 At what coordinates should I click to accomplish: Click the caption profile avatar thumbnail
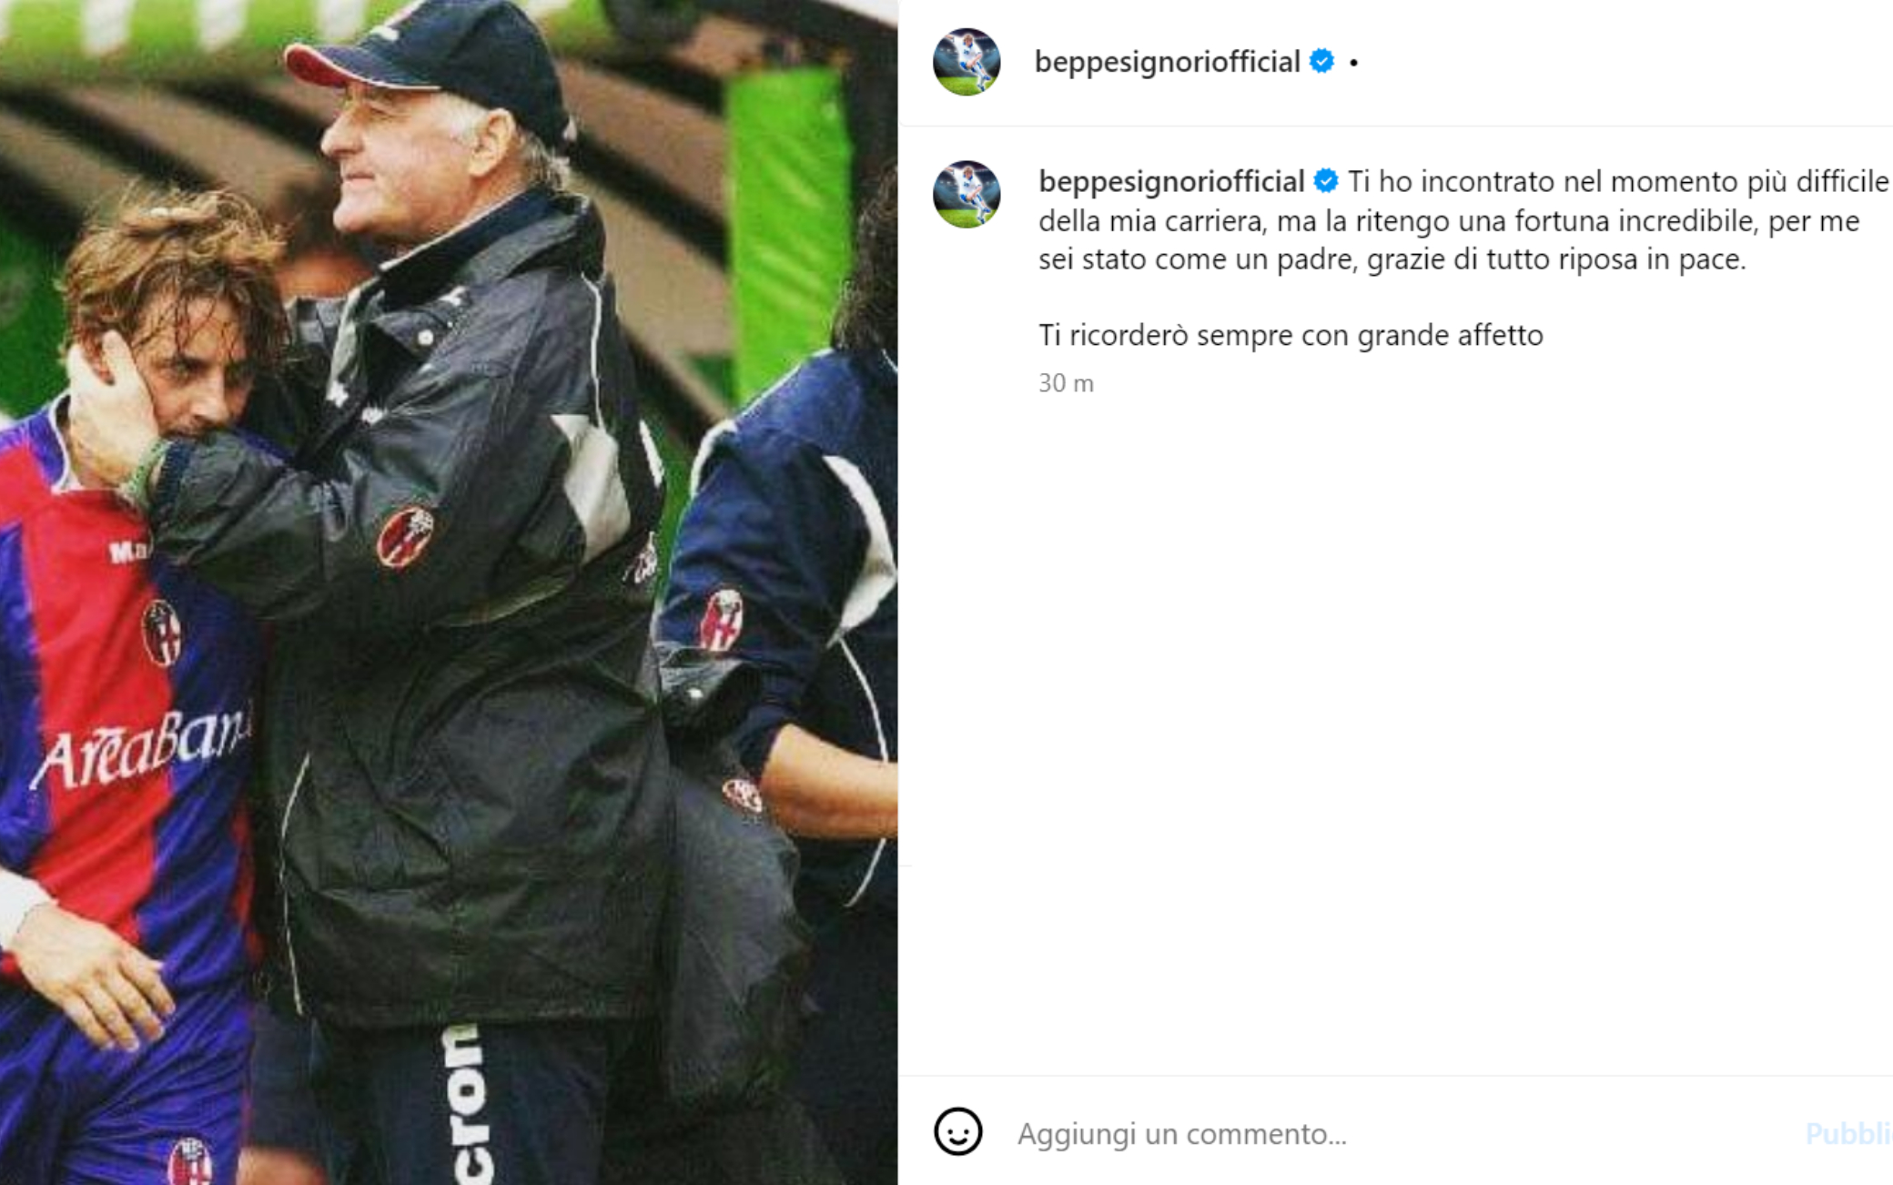point(967,194)
